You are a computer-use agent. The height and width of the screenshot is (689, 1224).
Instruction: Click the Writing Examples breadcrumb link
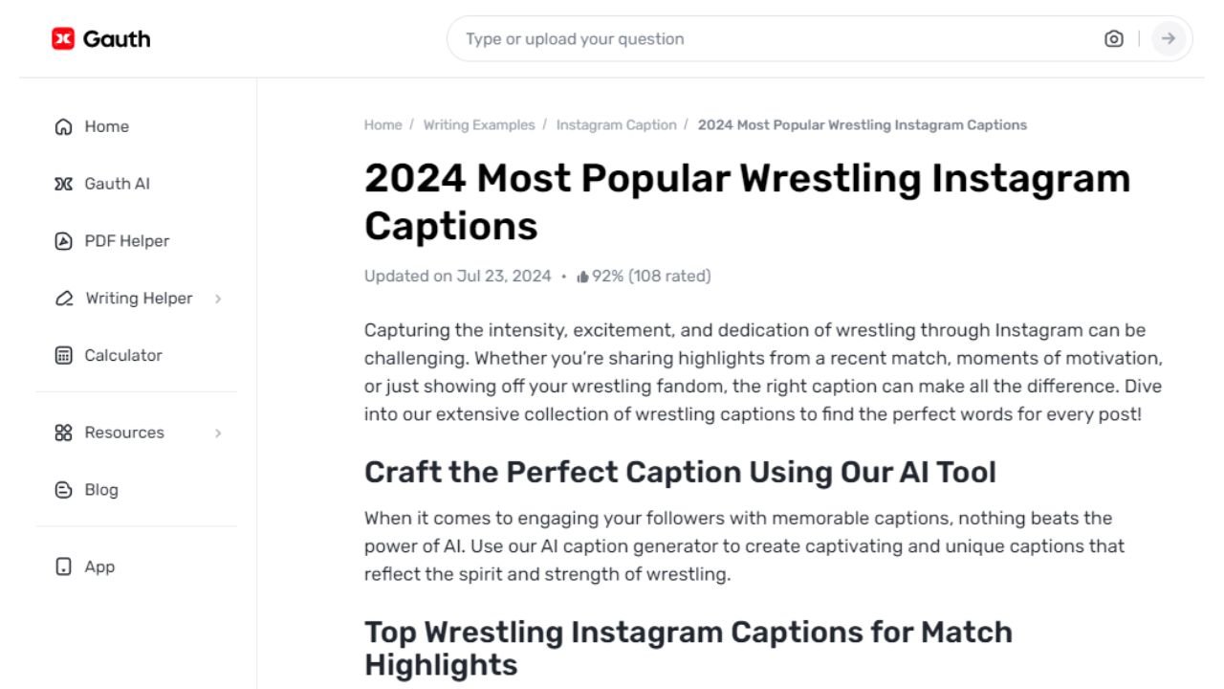pyautogui.click(x=479, y=124)
